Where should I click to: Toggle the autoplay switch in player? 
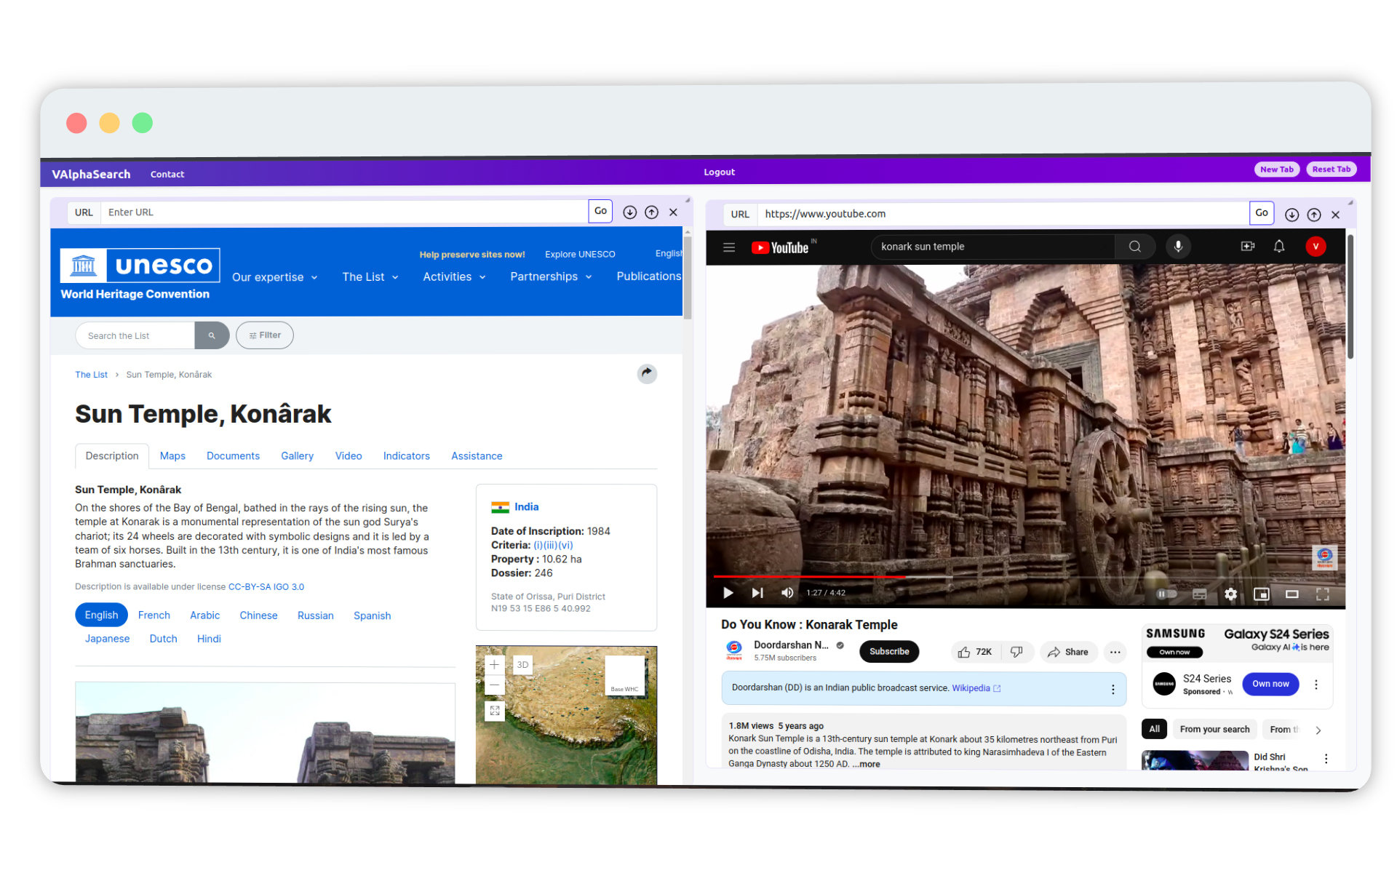(1166, 594)
